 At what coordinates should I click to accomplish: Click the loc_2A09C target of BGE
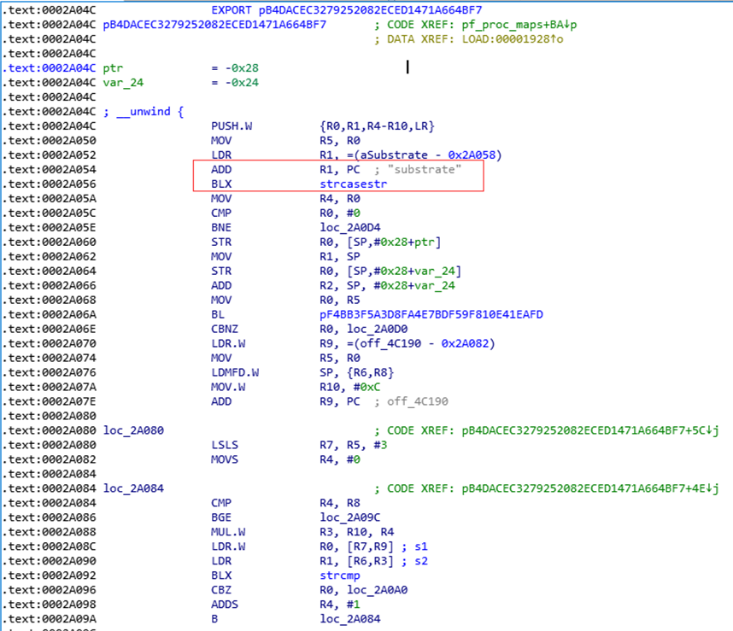click(x=350, y=517)
